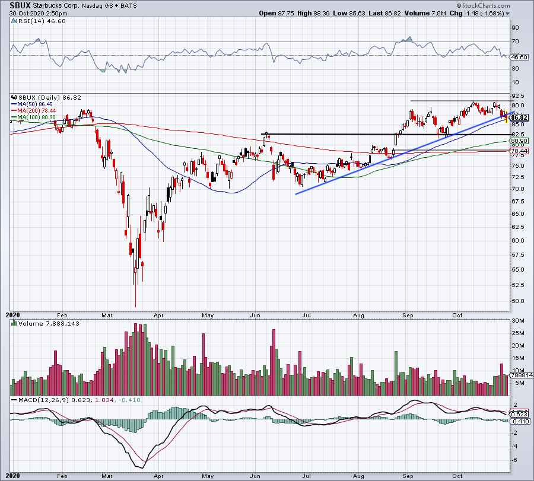Click the volume bars icon beside Volume 7,888,143
The width and height of the screenshot is (534, 481).
pyautogui.click(x=14, y=324)
